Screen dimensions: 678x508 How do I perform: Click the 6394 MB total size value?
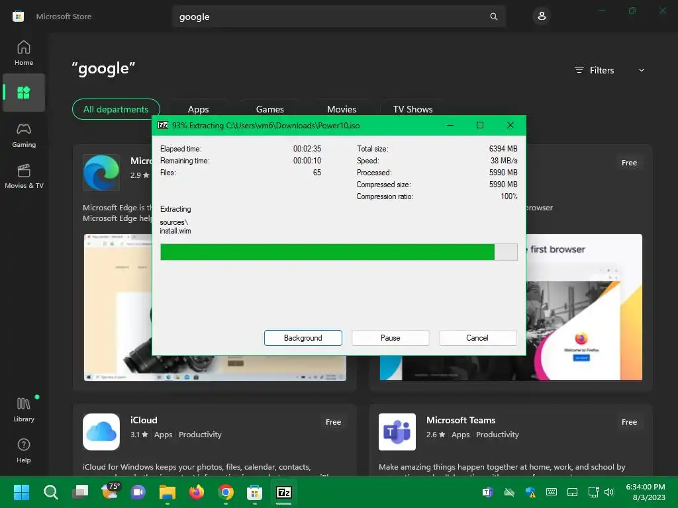[x=503, y=149]
